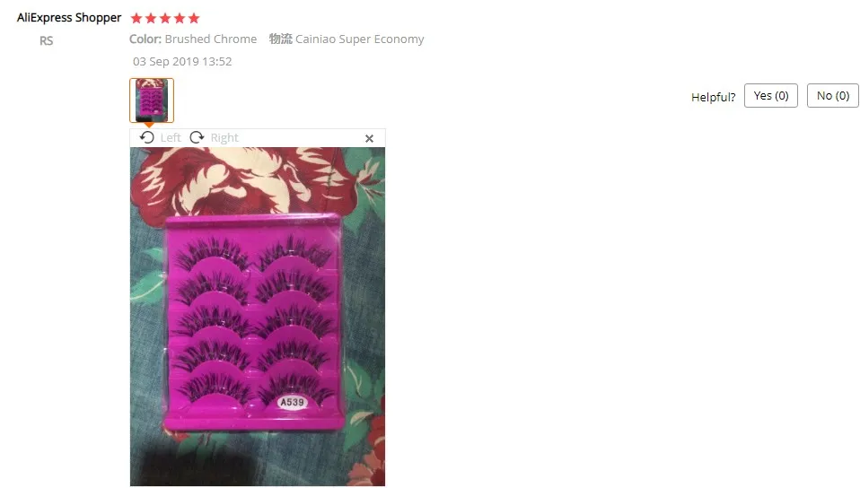Click the second red rating star
Viewport: 860px width, 488px height.
tap(151, 18)
